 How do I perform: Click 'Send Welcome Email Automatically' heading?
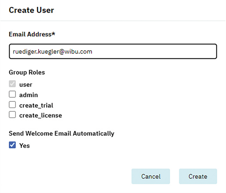tap(61, 133)
